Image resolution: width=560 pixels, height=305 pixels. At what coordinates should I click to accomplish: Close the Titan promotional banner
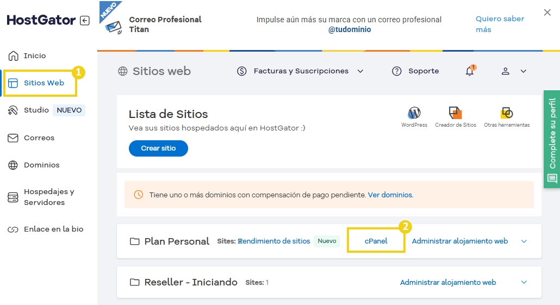547,13
